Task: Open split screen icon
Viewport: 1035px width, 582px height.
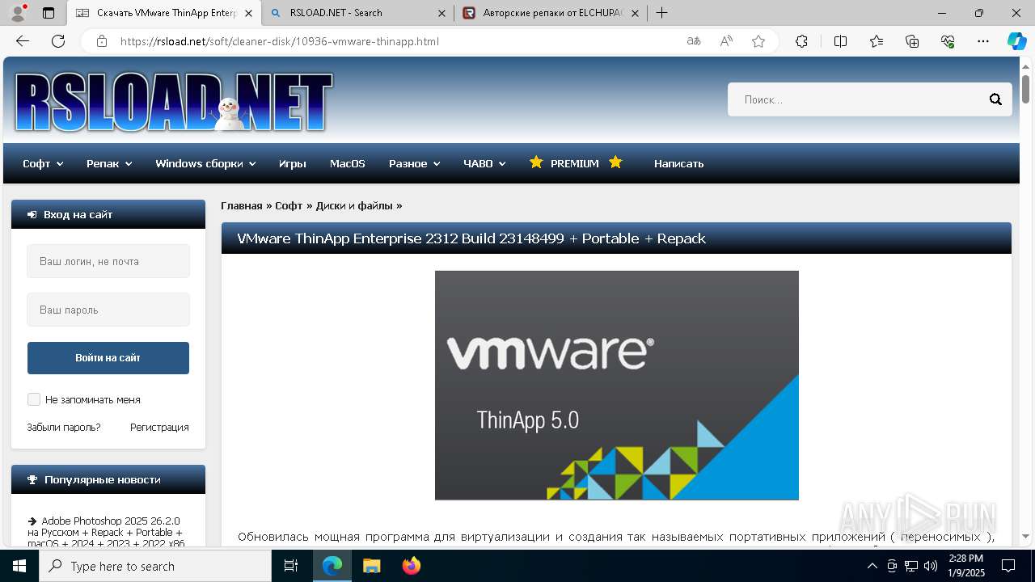Action: tap(840, 41)
